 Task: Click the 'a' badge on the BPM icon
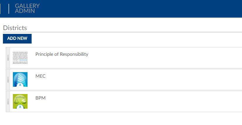pyautogui.click(x=20, y=107)
